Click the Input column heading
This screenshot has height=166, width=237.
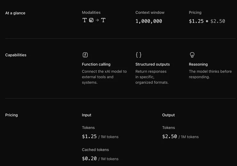(86, 115)
